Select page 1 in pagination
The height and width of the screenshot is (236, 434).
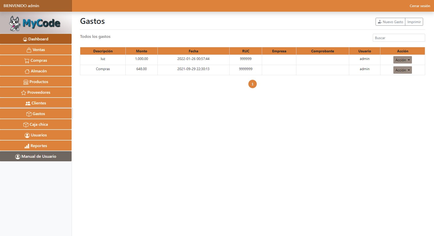point(252,84)
